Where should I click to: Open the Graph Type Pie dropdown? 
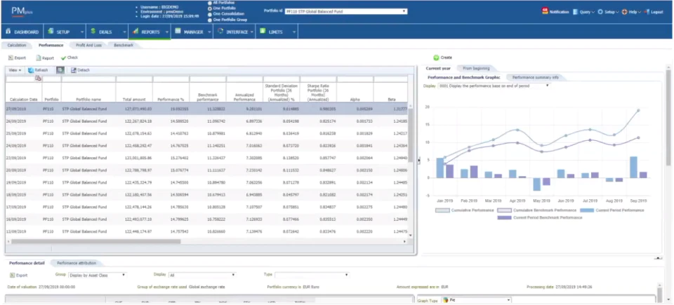click(x=476, y=300)
